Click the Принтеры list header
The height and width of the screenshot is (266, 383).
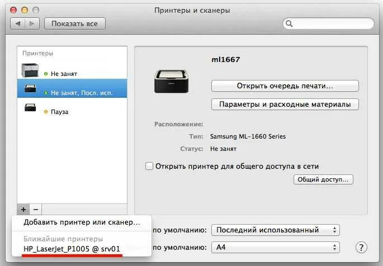37,53
